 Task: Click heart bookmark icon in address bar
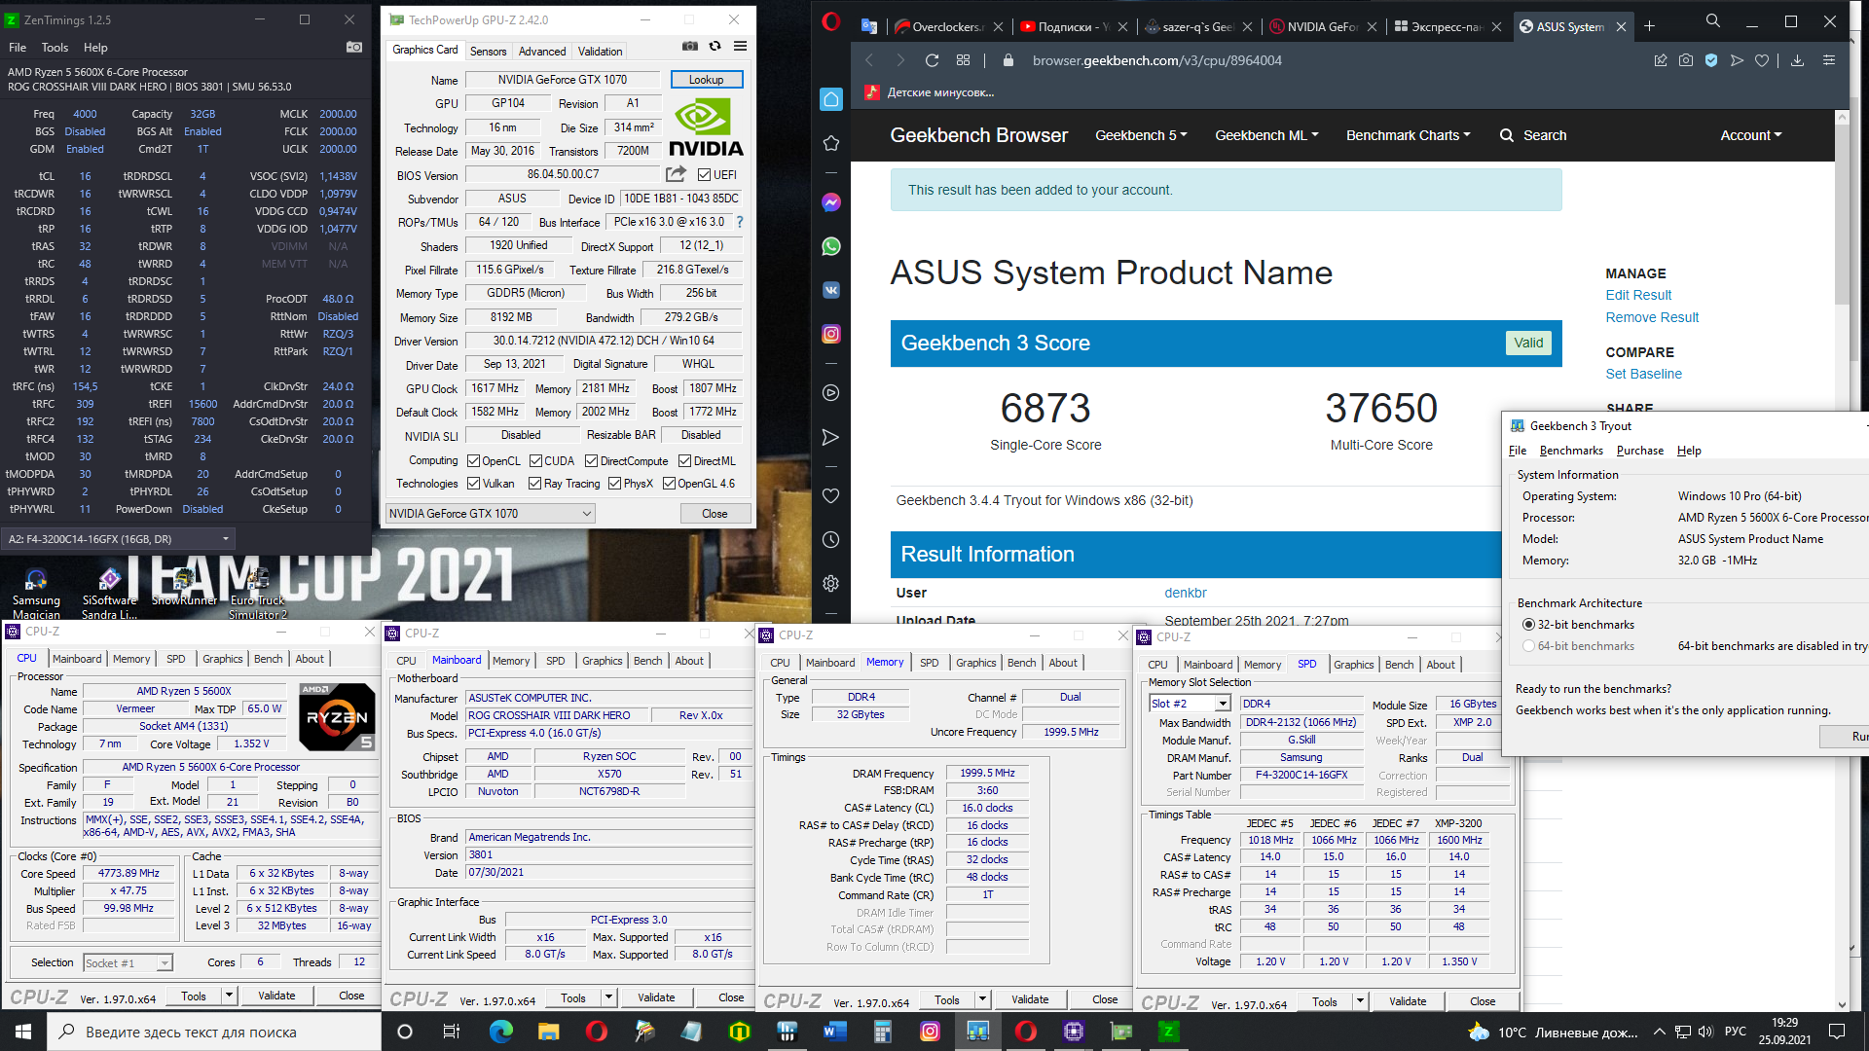[x=1762, y=60]
